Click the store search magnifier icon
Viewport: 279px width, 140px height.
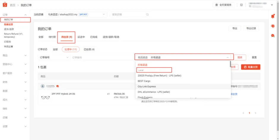pyautogui.click(x=147, y=15)
